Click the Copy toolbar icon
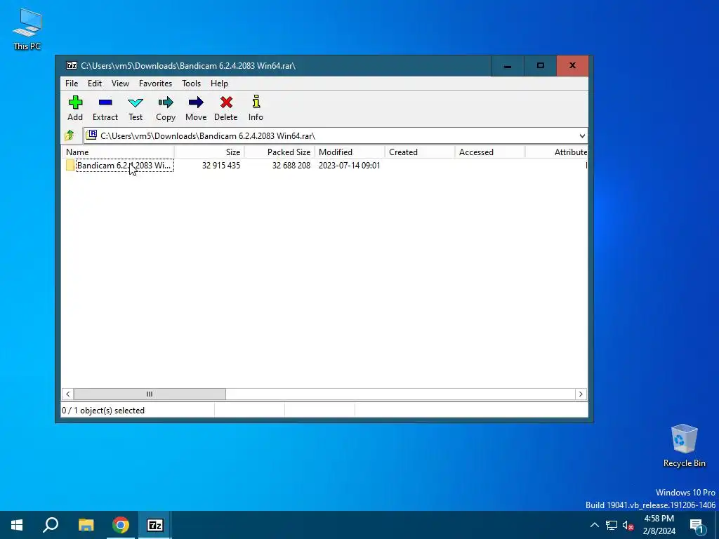 tap(166, 107)
